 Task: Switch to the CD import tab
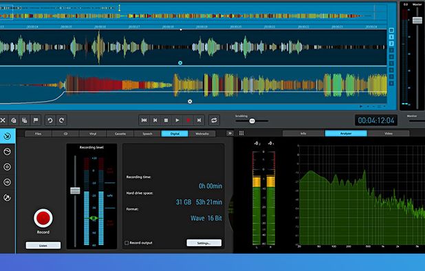65,133
